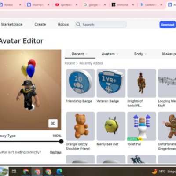
Task: Close the google browser tab
Action: pos(105,5)
